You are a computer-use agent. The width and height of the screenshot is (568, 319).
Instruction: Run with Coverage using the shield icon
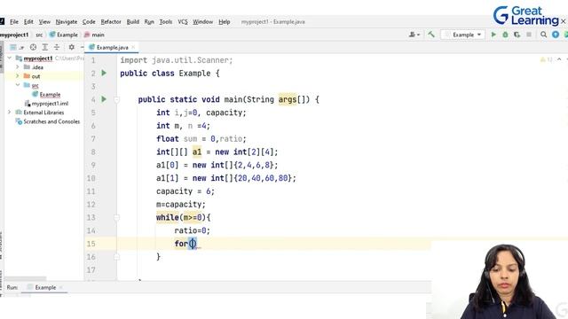[x=517, y=35]
